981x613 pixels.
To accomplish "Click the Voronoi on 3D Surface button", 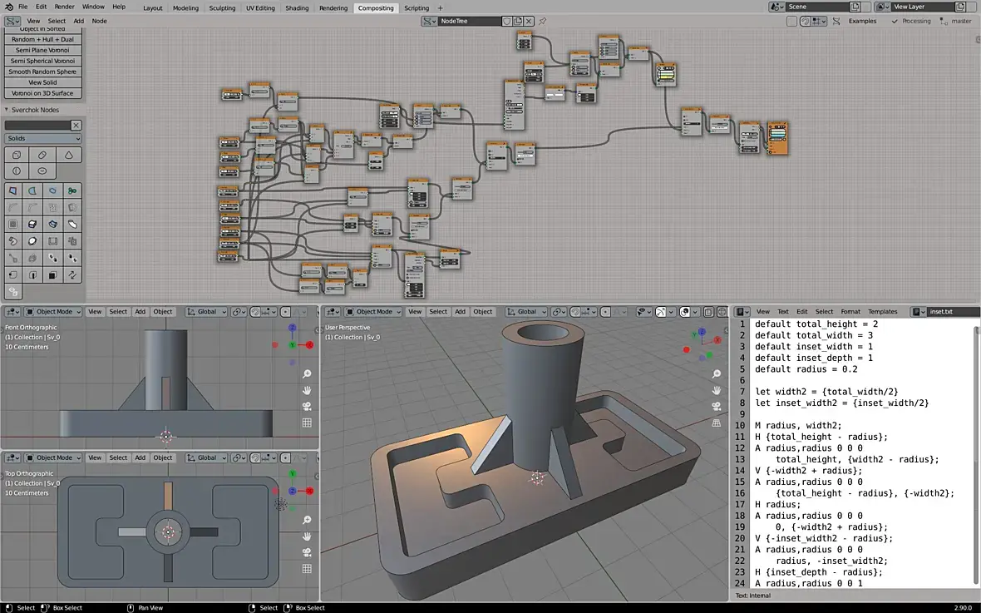I will (x=43, y=93).
